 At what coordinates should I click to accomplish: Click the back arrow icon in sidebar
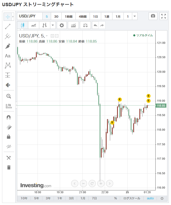(x=8, y=85)
